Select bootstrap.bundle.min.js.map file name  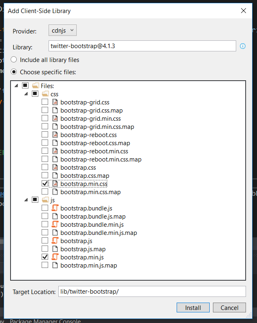99,233
